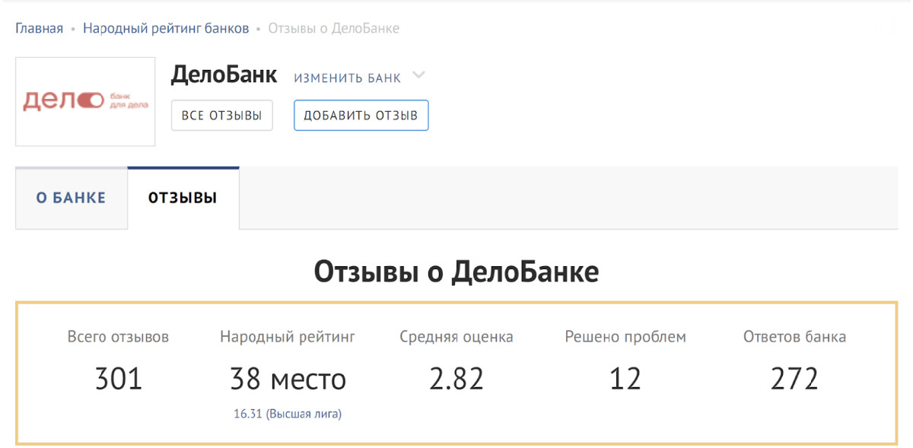The width and height of the screenshot is (913, 448).
Task: Open the 16.31 (Высшая лига) link
Action: pyautogui.click(x=288, y=414)
